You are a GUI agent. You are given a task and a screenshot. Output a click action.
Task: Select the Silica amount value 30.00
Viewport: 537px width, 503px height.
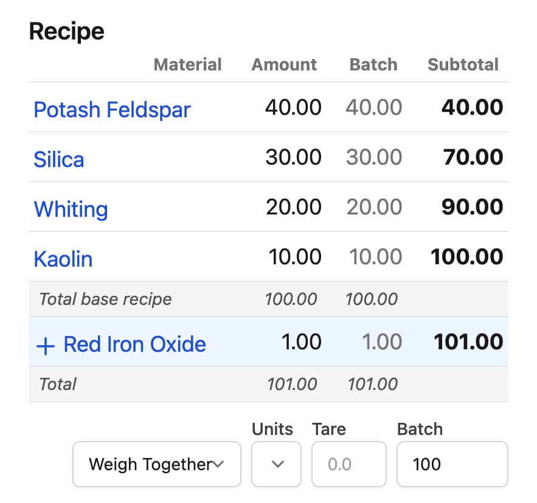click(x=293, y=158)
